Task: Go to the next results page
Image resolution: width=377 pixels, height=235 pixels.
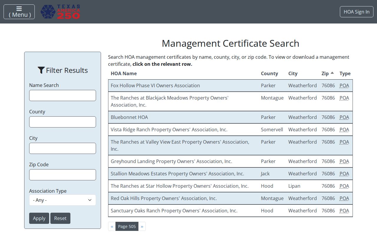Action: point(142,226)
